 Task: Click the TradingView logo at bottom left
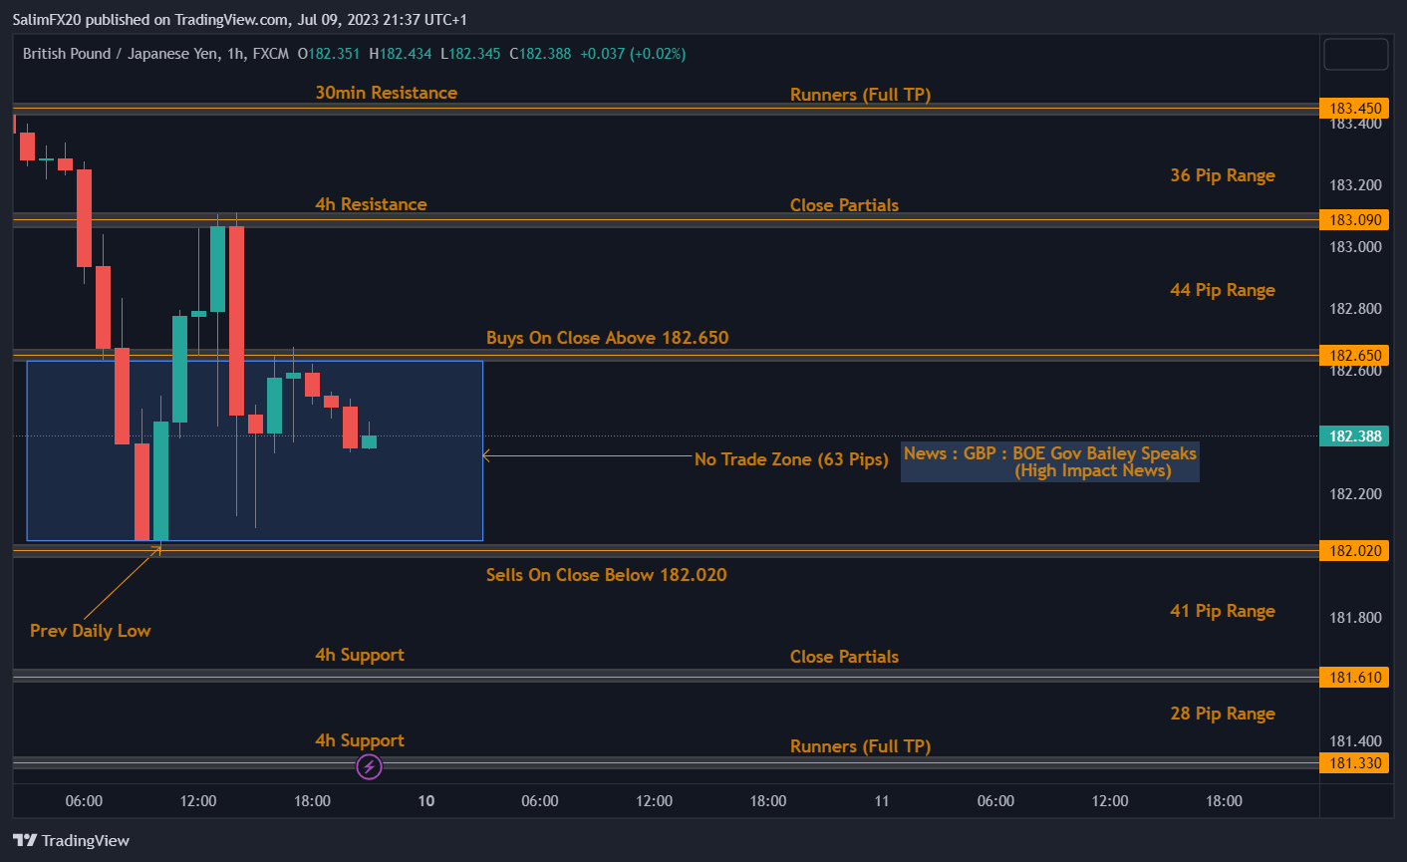tap(72, 840)
